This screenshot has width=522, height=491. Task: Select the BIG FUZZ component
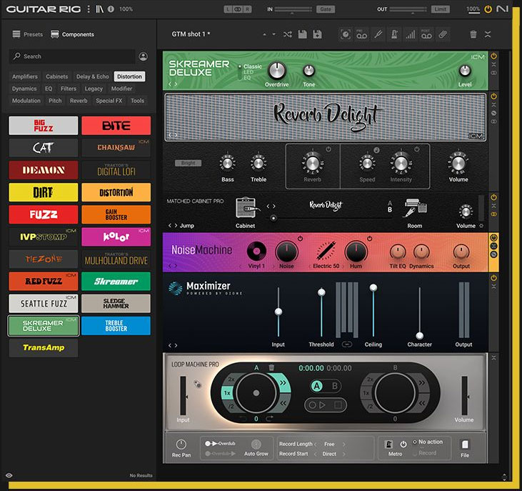[x=44, y=126]
